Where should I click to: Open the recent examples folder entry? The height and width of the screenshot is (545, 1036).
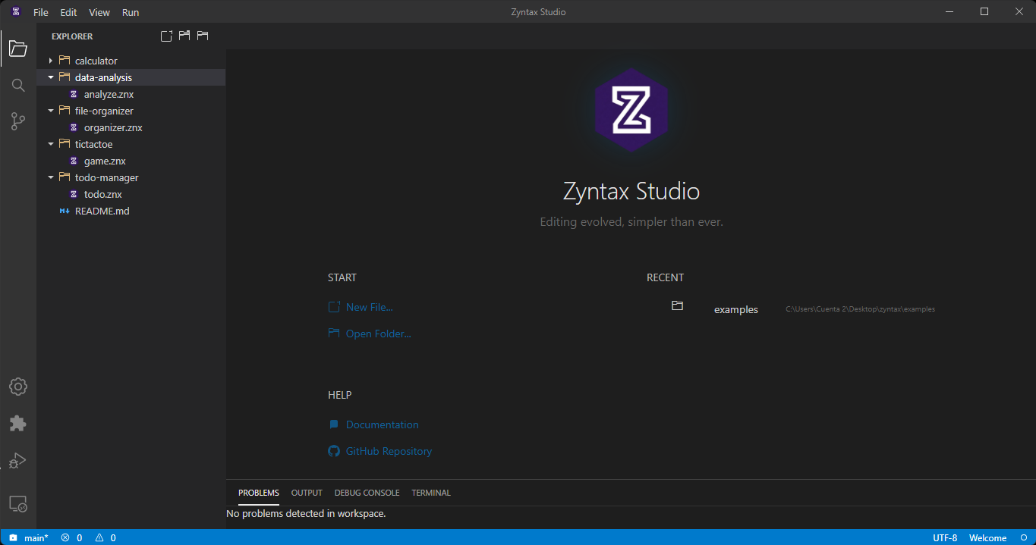point(735,309)
